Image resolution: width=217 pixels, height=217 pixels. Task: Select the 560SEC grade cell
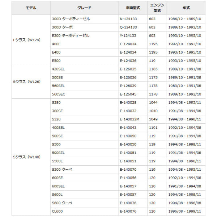click(x=59, y=94)
